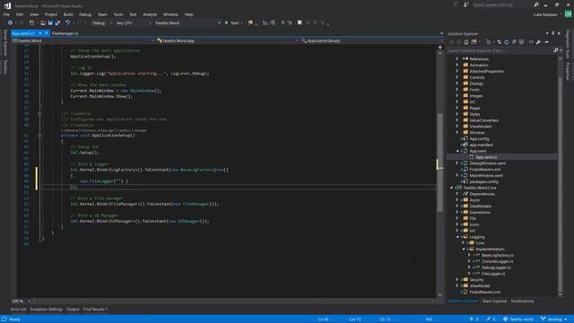Viewport: 574px width, 323px height.
Task: Click the repository name status bar item
Action: [518, 319]
